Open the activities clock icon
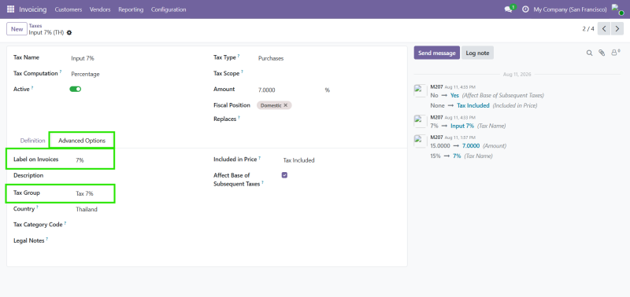The image size is (630, 297). [x=525, y=9]
